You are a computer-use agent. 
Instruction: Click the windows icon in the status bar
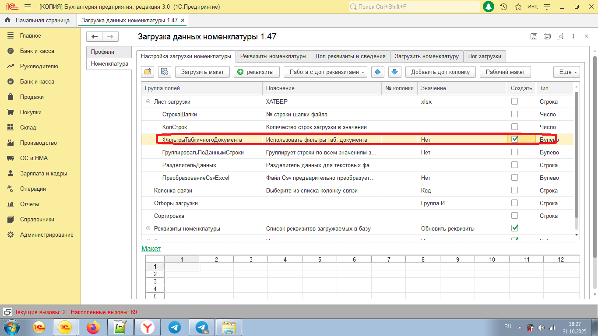click(x=7, y=312)
